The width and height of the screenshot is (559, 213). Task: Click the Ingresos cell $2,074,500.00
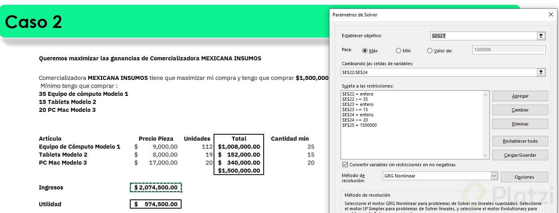coord(156,187)
